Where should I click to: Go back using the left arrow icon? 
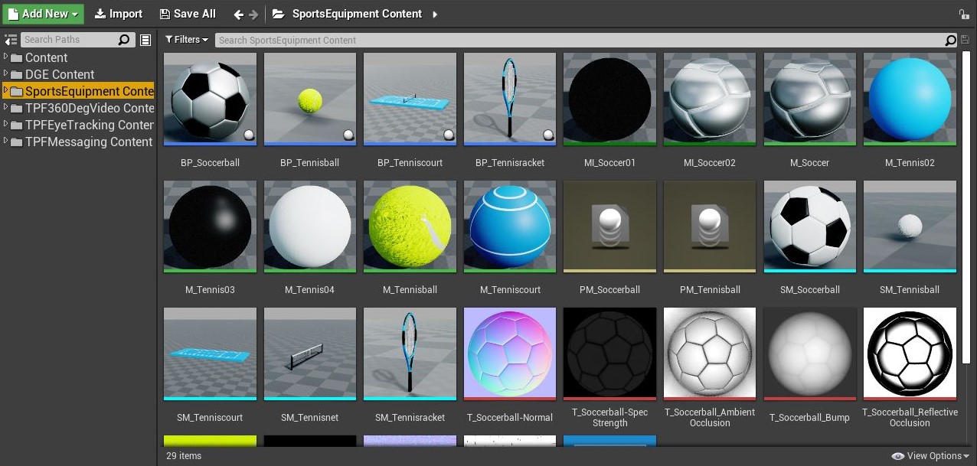[238, 14]
